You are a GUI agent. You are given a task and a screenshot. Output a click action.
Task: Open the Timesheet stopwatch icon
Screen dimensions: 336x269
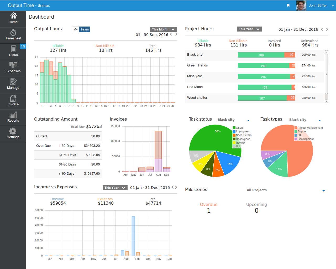[x=13, y=33]
